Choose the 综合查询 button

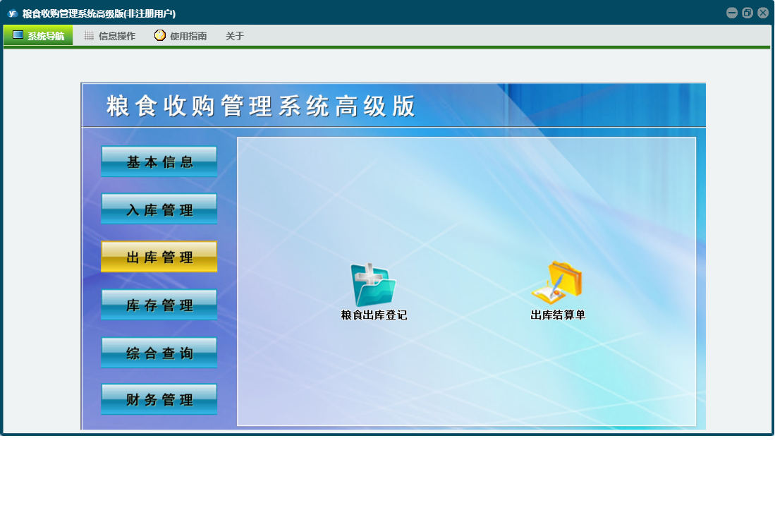tap(159, 353)
